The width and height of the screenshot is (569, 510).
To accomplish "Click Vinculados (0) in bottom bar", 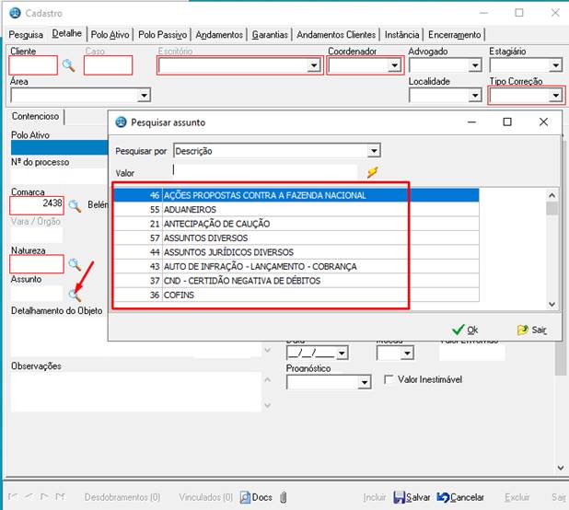I will pyautogui.click(x=205, y=497).
